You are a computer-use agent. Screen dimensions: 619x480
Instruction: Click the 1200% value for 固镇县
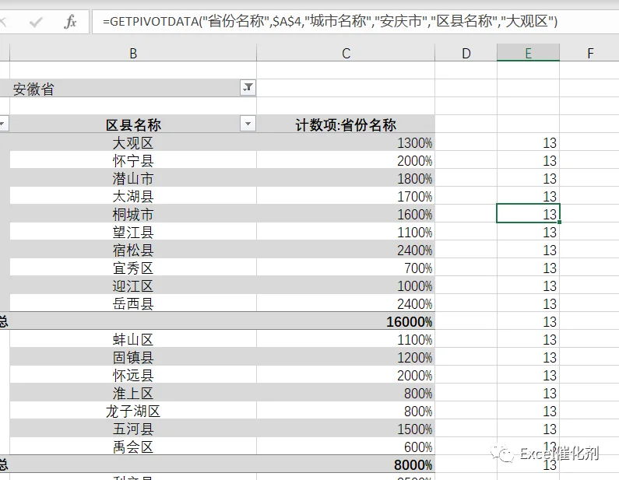pyautogui.click(x=346, y=357)
